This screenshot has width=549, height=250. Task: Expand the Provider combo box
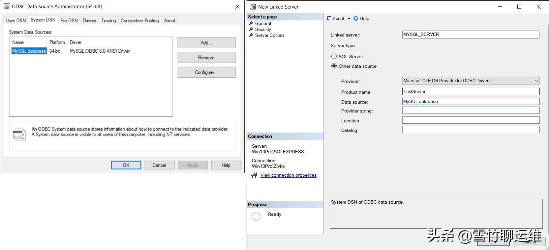click(536, 81)
